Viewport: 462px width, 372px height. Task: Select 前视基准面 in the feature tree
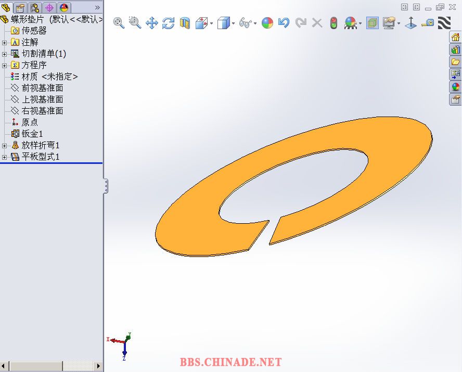[x=42, y=88]
